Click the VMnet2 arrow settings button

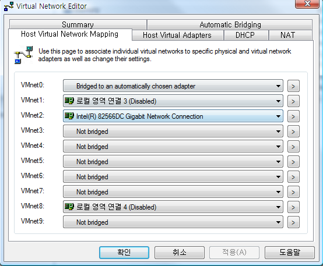(x=293, y=116)
